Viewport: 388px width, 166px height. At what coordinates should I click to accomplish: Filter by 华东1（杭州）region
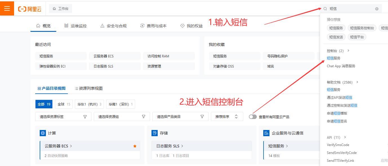pos(90,104)
